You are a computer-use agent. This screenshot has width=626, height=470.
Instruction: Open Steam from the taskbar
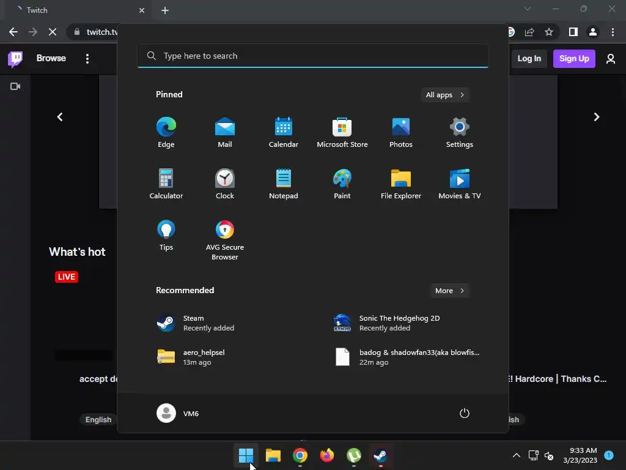tap(380, 455)
